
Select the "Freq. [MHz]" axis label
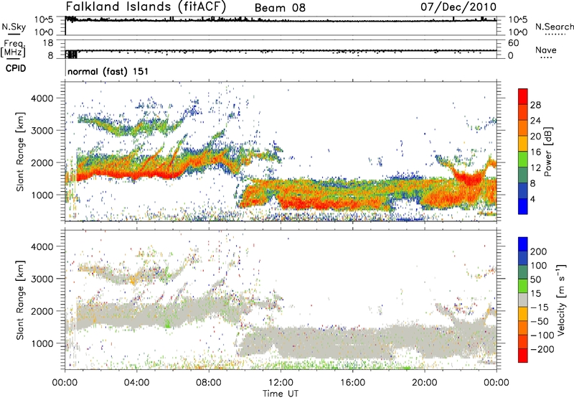tap(13, 48)
